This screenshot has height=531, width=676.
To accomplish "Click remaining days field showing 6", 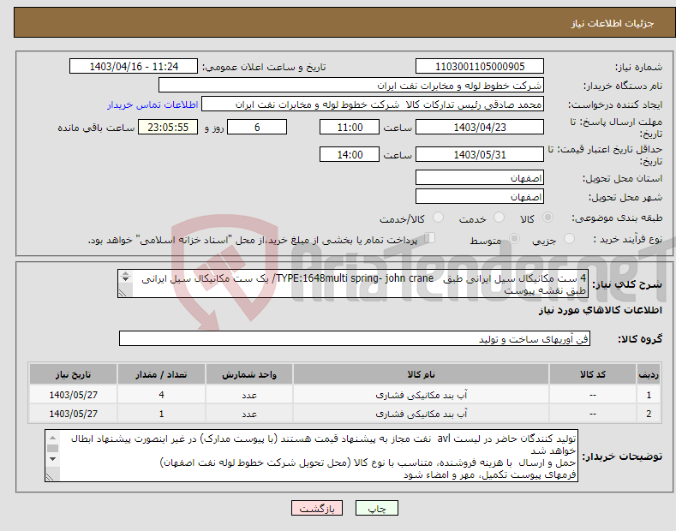I will point(257,127).
